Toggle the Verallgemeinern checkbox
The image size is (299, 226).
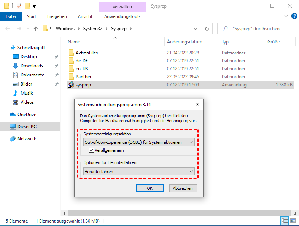pos(92,150)
